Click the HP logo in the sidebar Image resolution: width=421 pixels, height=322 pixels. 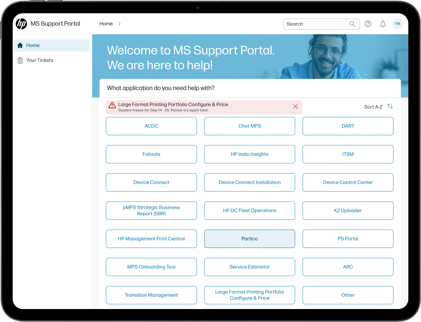click(x=22, y=24)
